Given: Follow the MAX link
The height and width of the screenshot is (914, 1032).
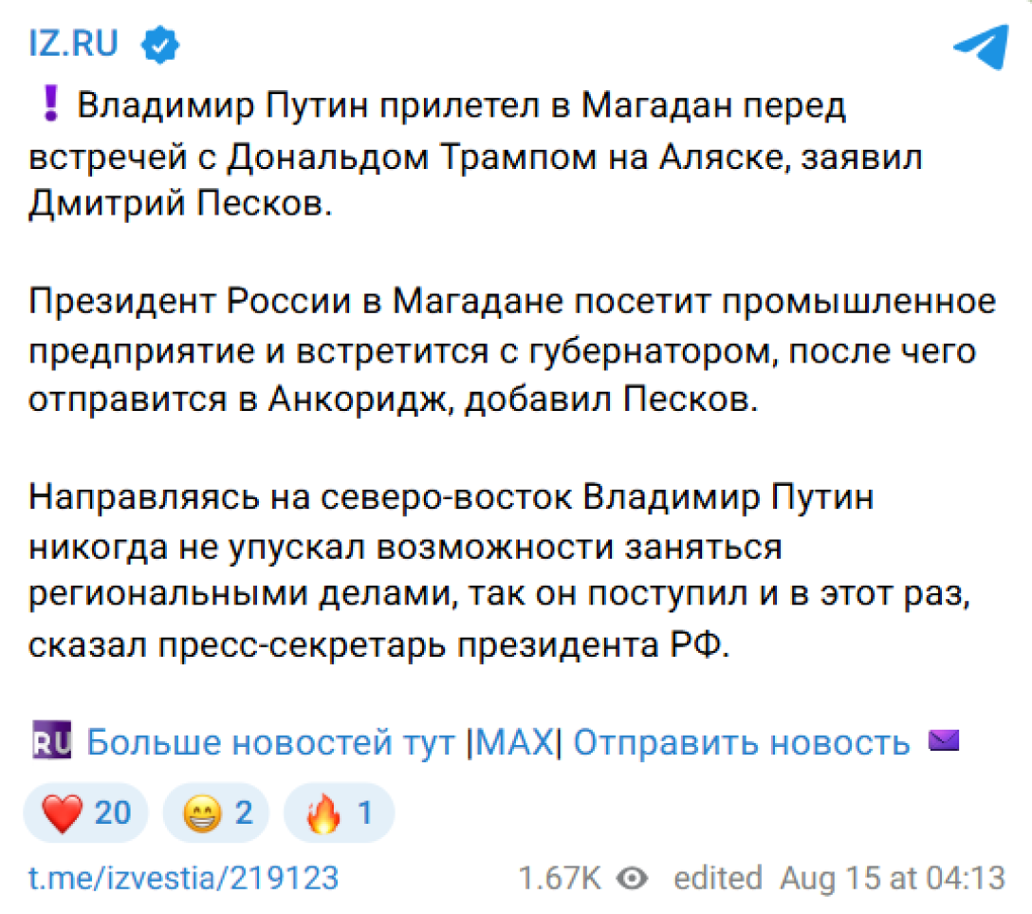Looking at the screenshot, I should point(513,742).
